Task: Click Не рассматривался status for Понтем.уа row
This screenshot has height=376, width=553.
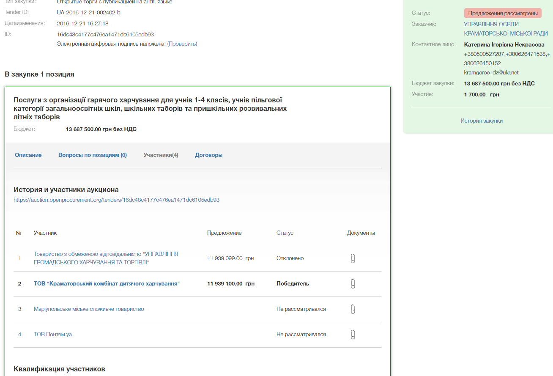Action: tap(301, 335)
